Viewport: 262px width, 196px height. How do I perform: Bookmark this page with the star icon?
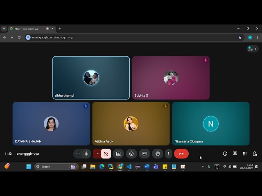(x=240, y=37)
